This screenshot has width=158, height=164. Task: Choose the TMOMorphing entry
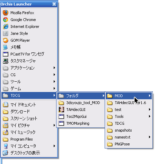81,123
